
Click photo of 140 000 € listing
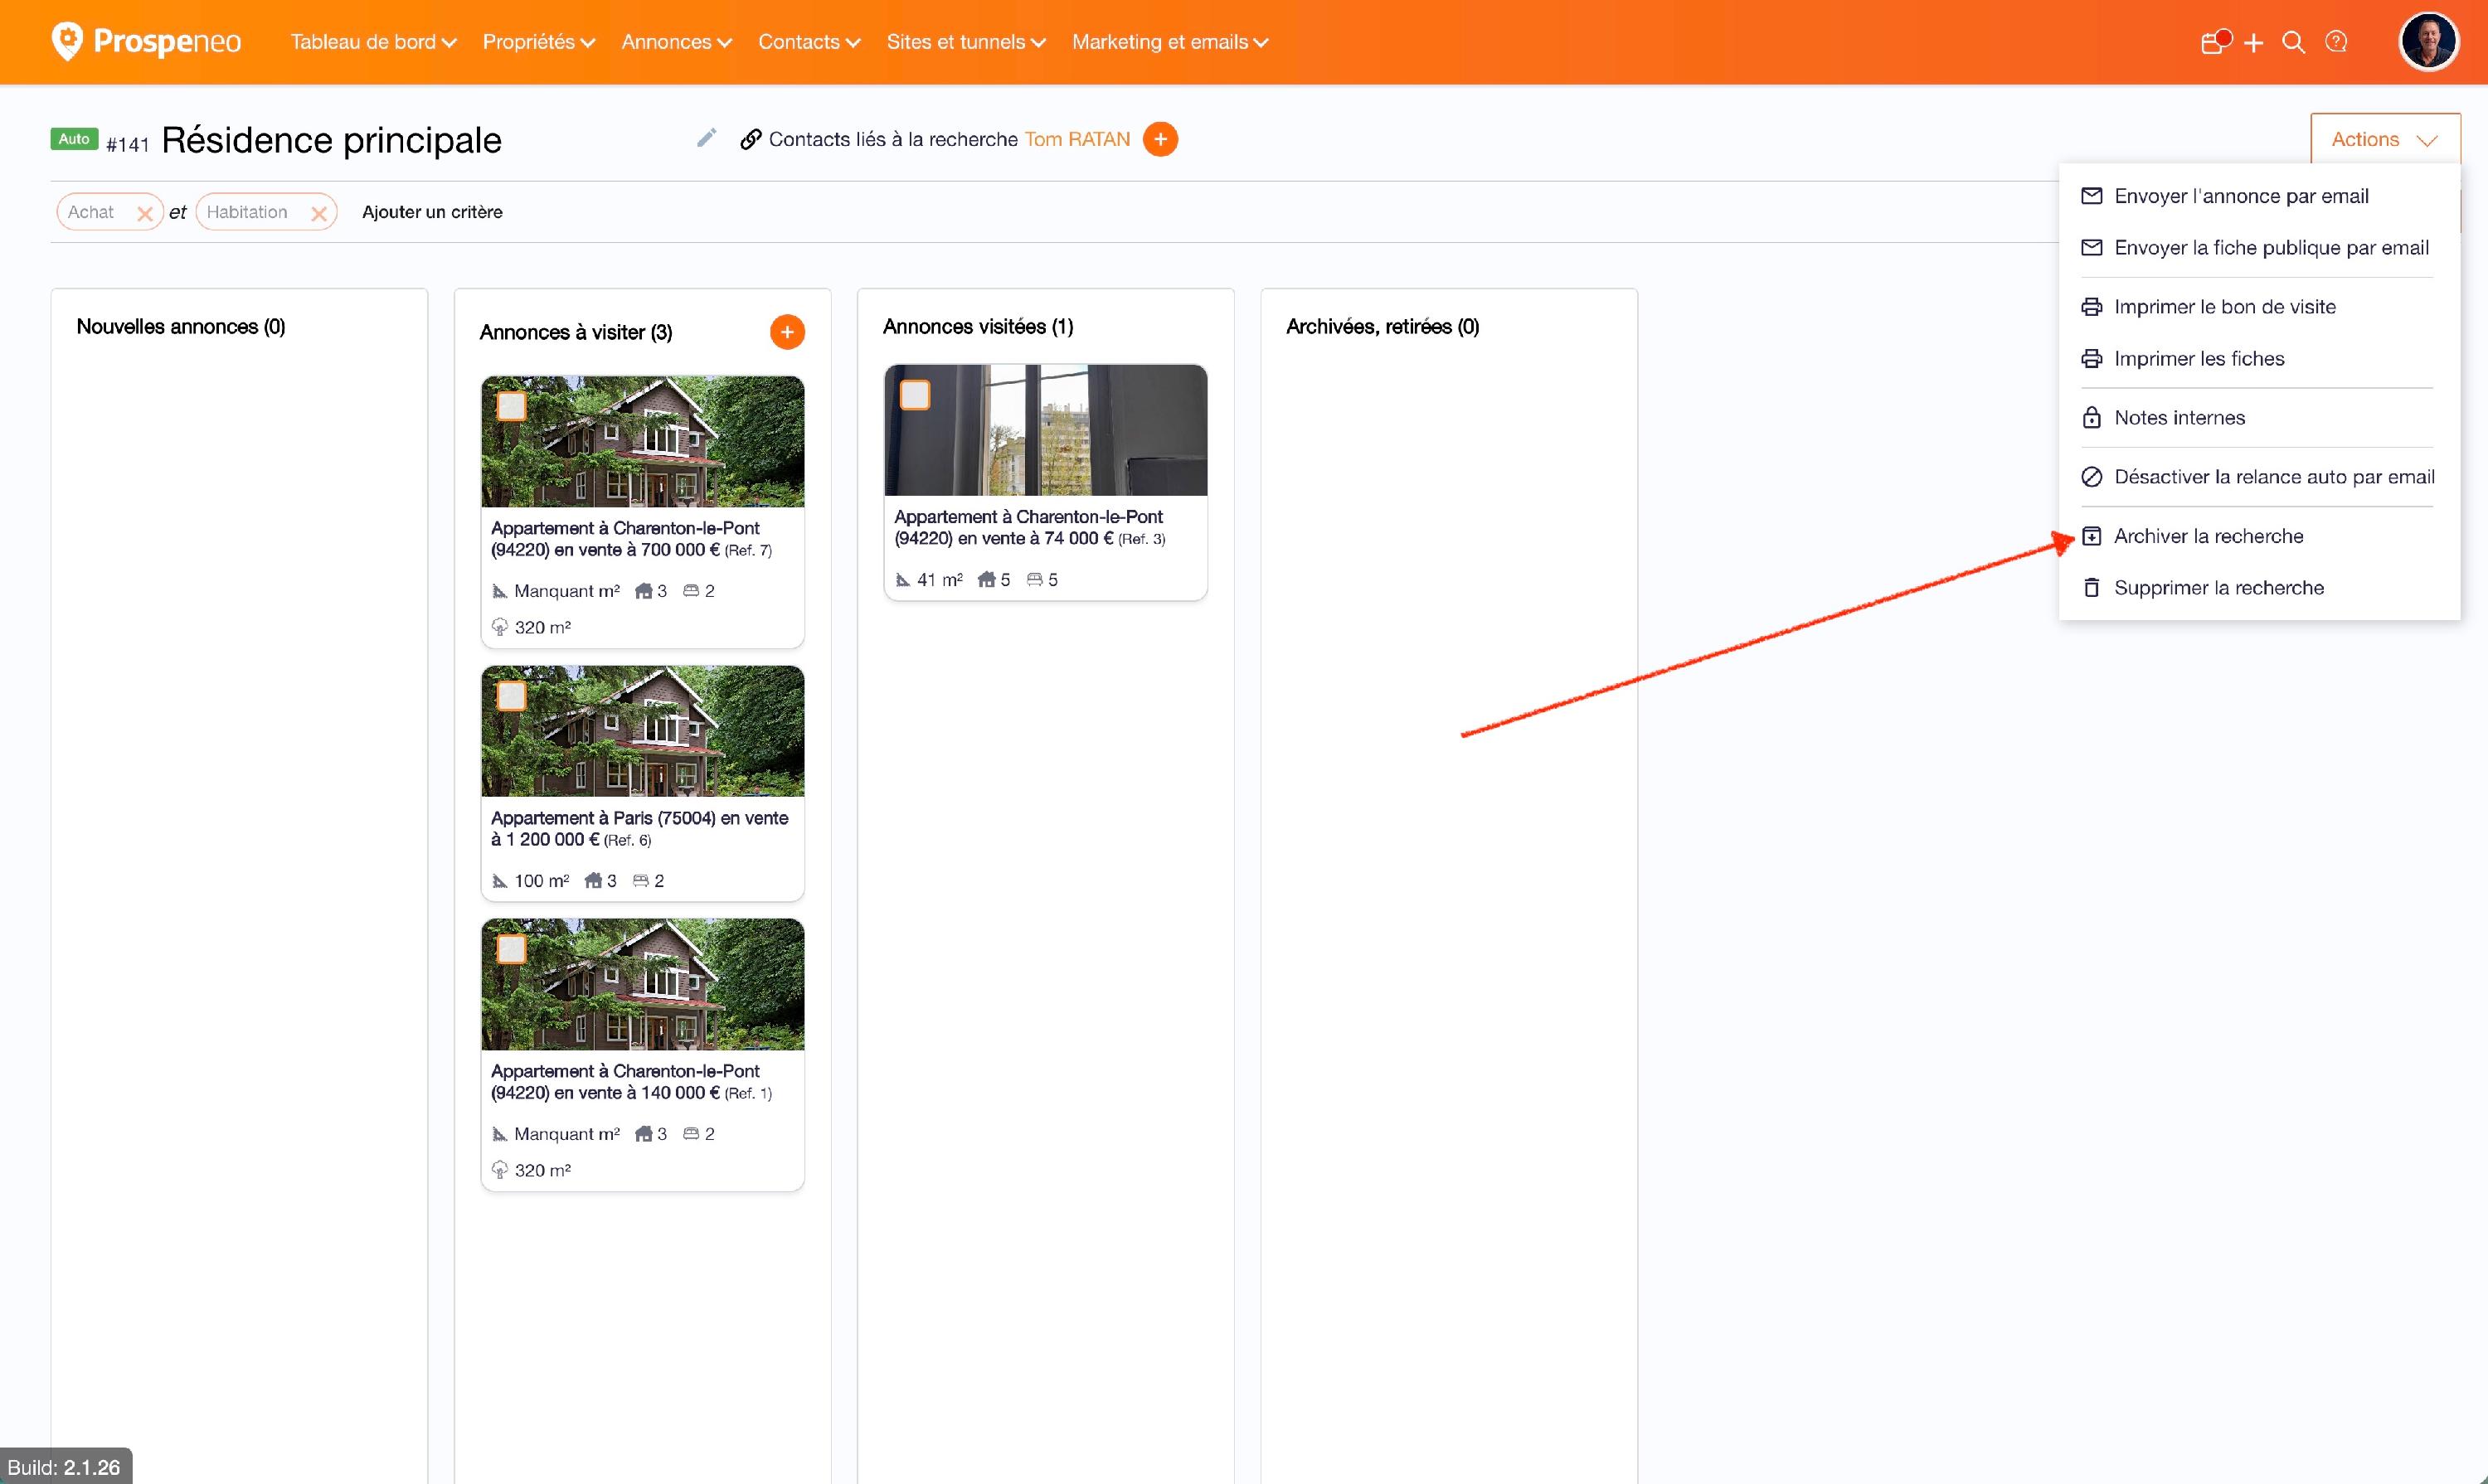pos(642,984)
